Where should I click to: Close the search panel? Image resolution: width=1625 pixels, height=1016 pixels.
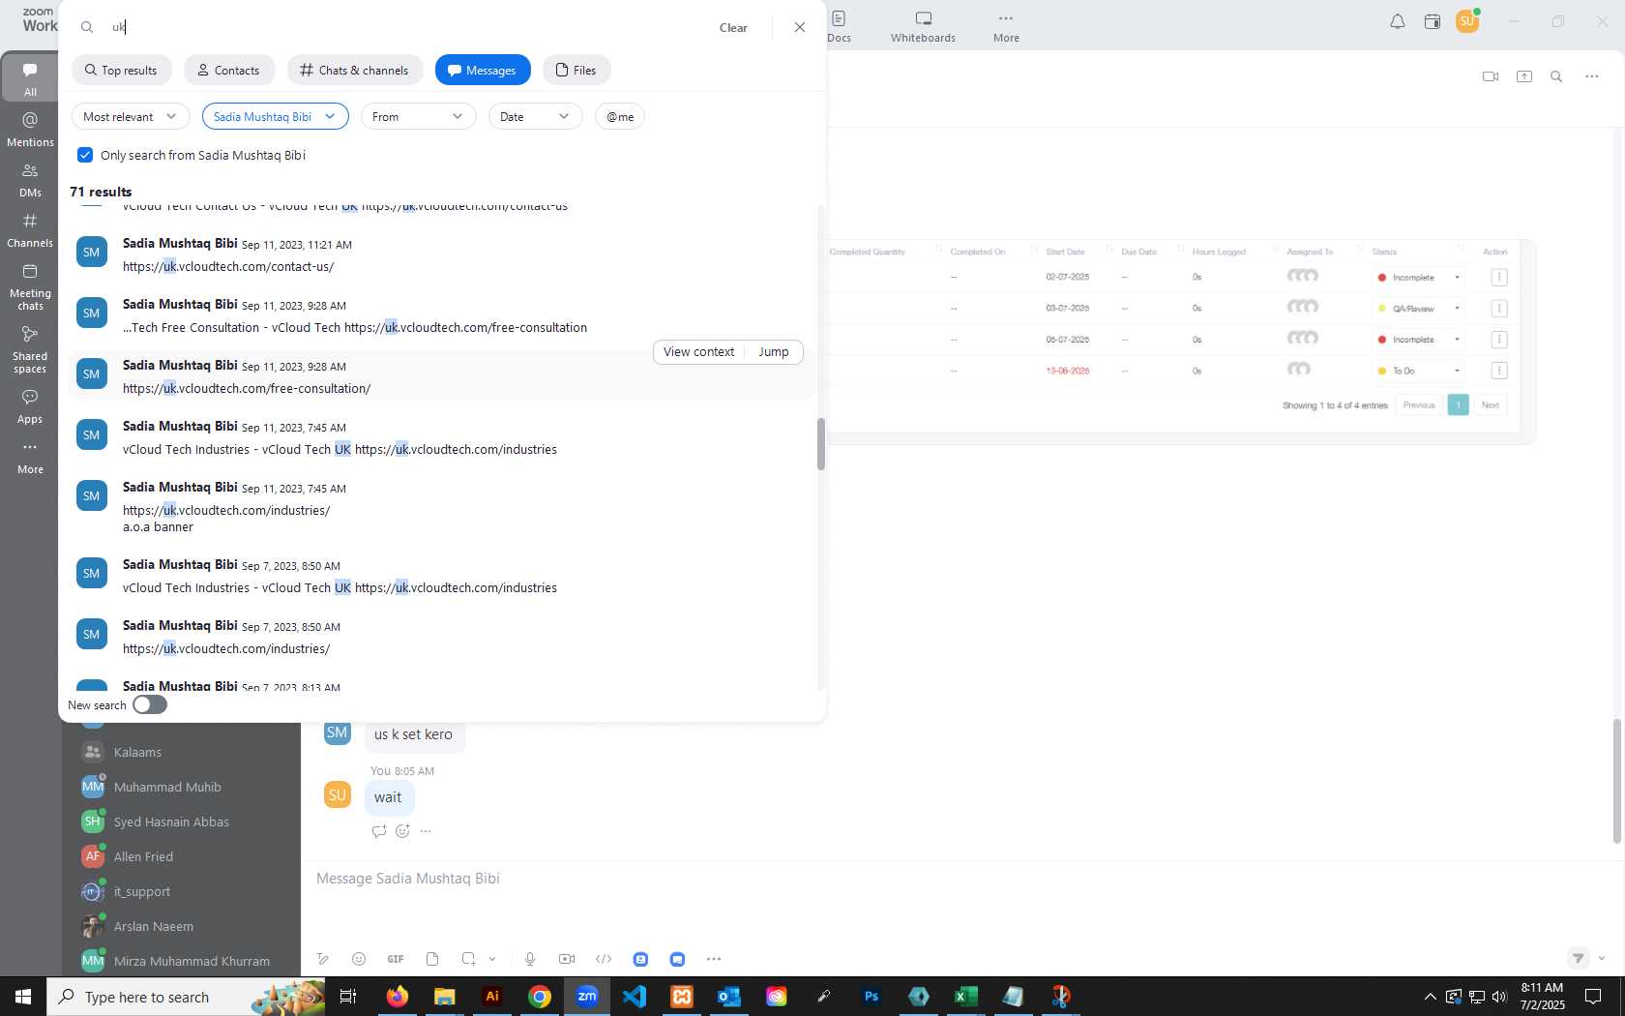point(800,27)
